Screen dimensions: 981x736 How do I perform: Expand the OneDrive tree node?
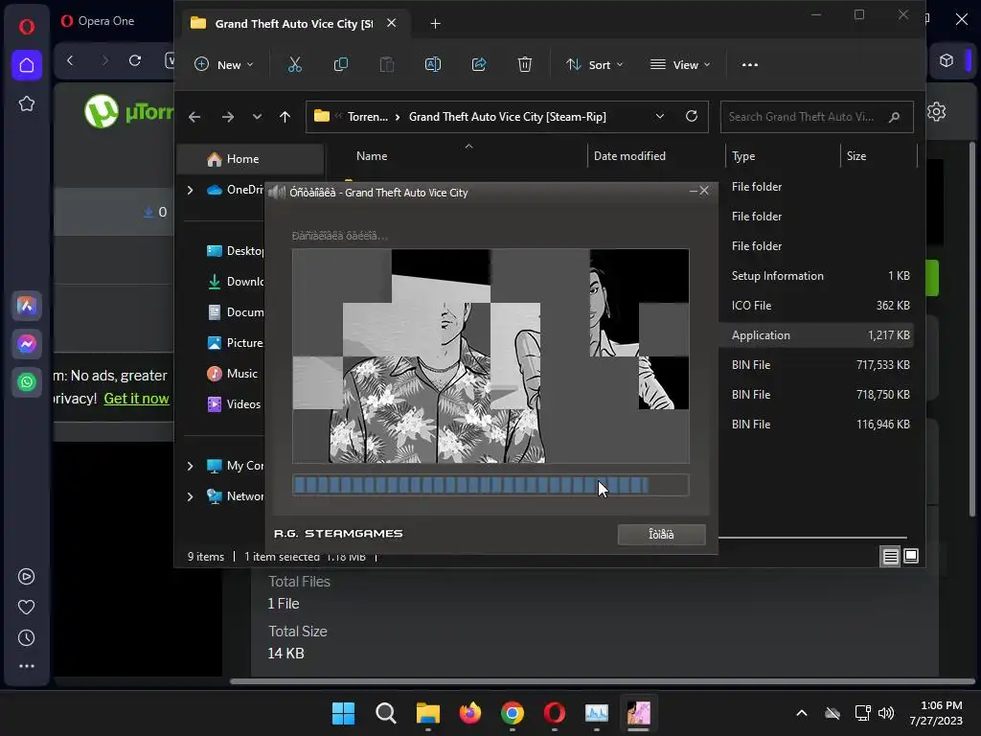(191, 190)
